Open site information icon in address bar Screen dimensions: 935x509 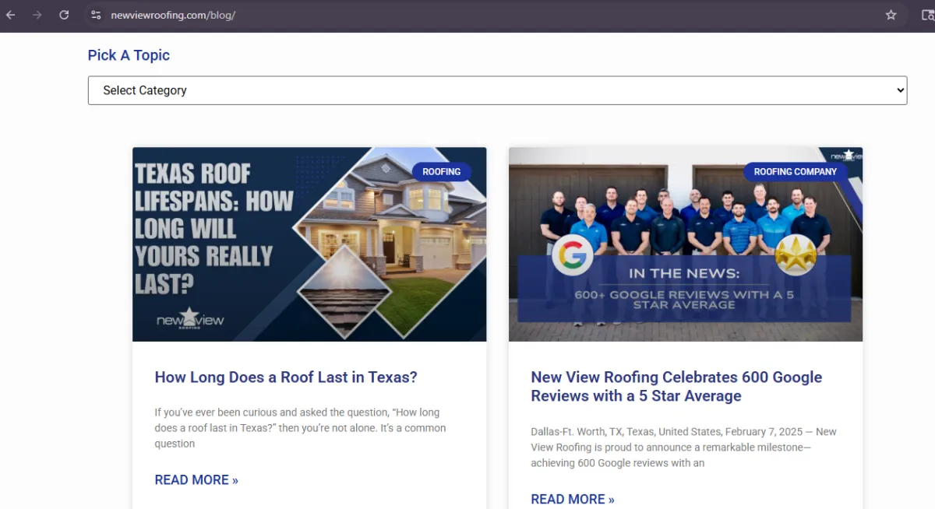(x=96, y=15)
